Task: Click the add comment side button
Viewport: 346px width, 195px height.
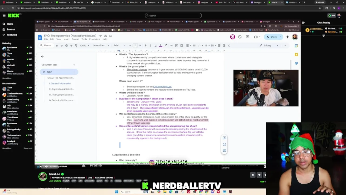Action: tap(224, 138)
